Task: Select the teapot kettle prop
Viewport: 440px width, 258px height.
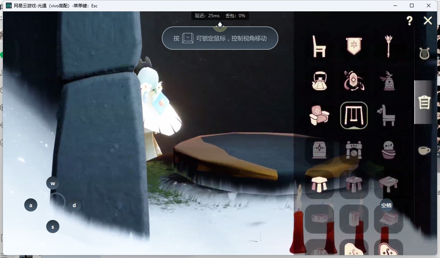Action: click(x=319, y=81)
